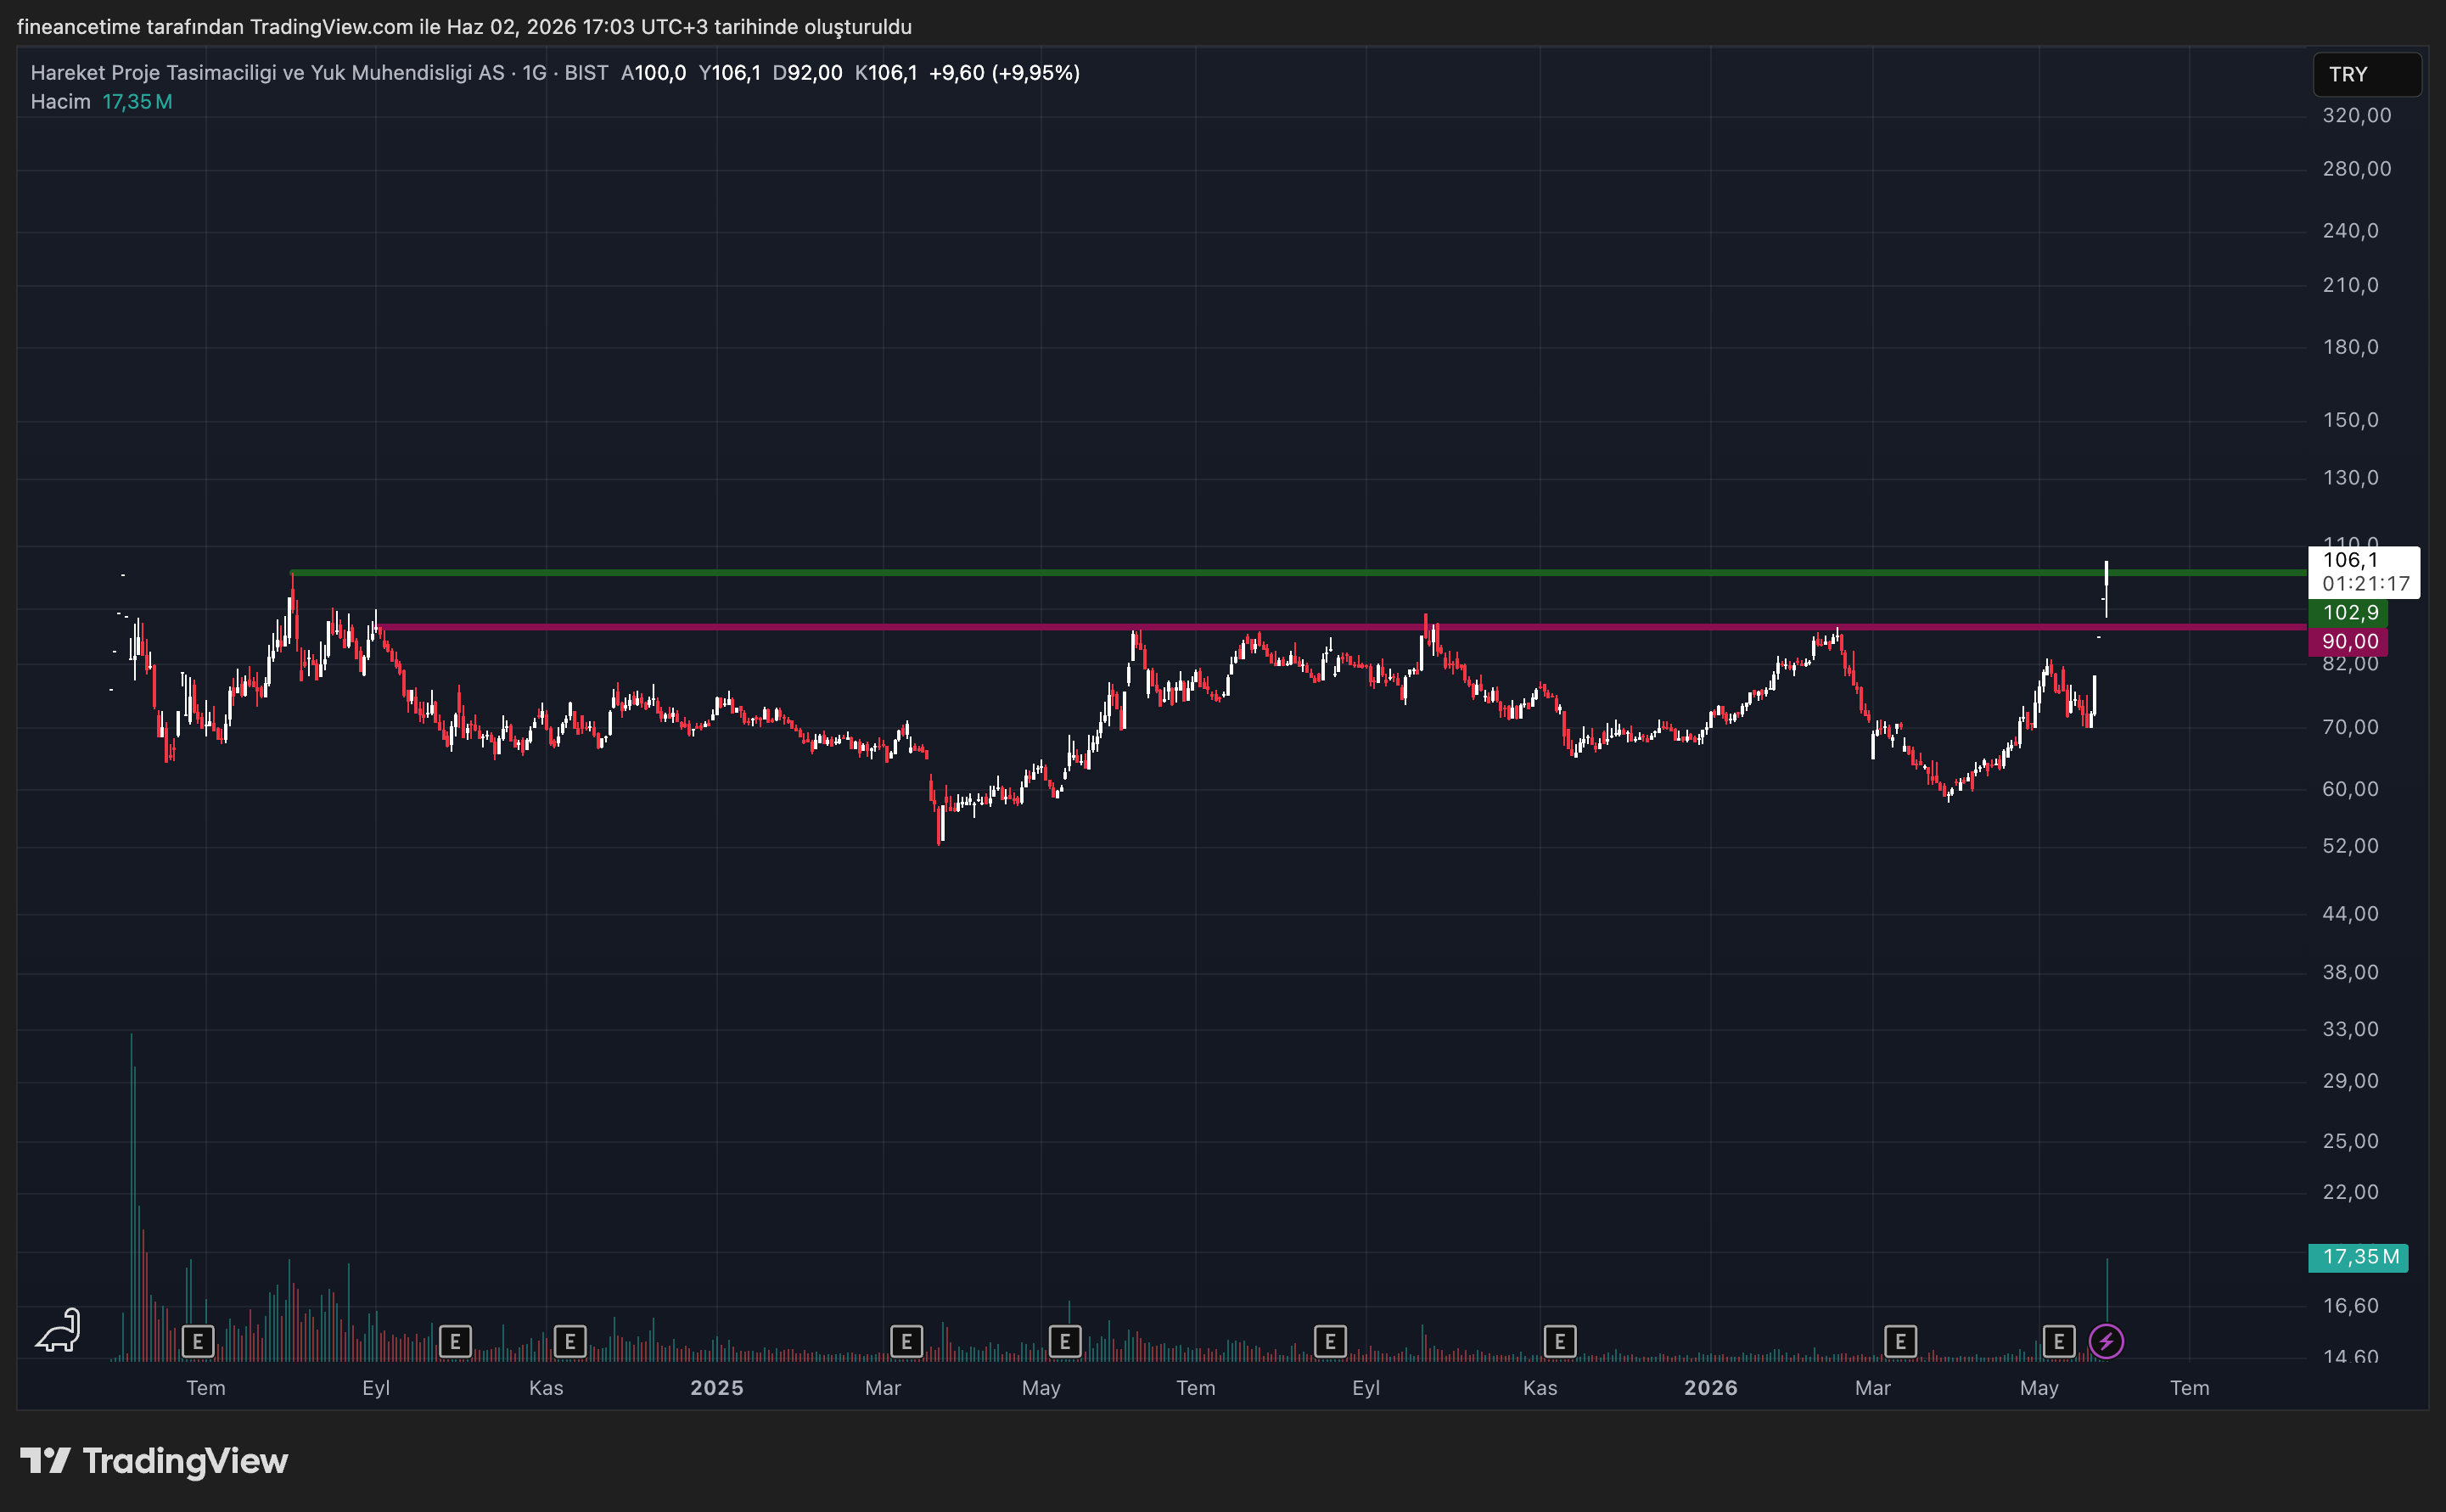
Task: Open the earnings E marker beside the lightning icon
Action: click(2058, 1341)
